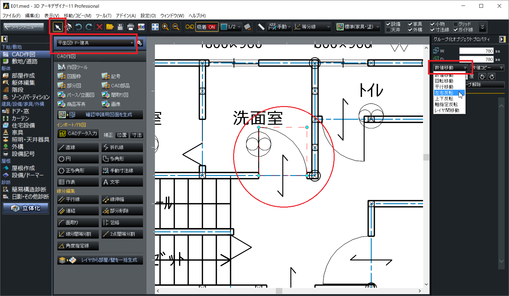Click the ruler measure tool icon
This screenshot has width=509, height=296.
[261, 27]
